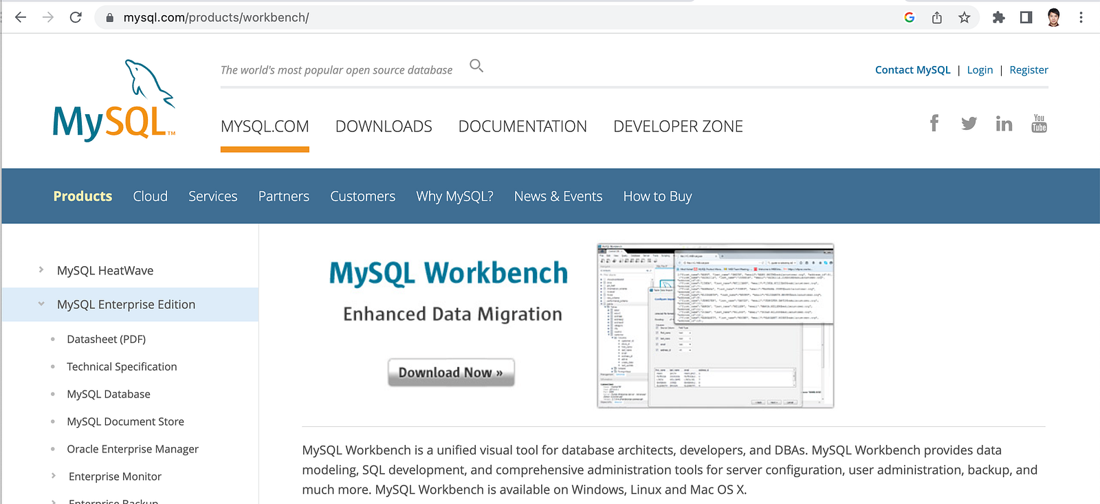Visit MySQL Facebook page
This screenshot has width=1100, height=504.
click(934, 123)
